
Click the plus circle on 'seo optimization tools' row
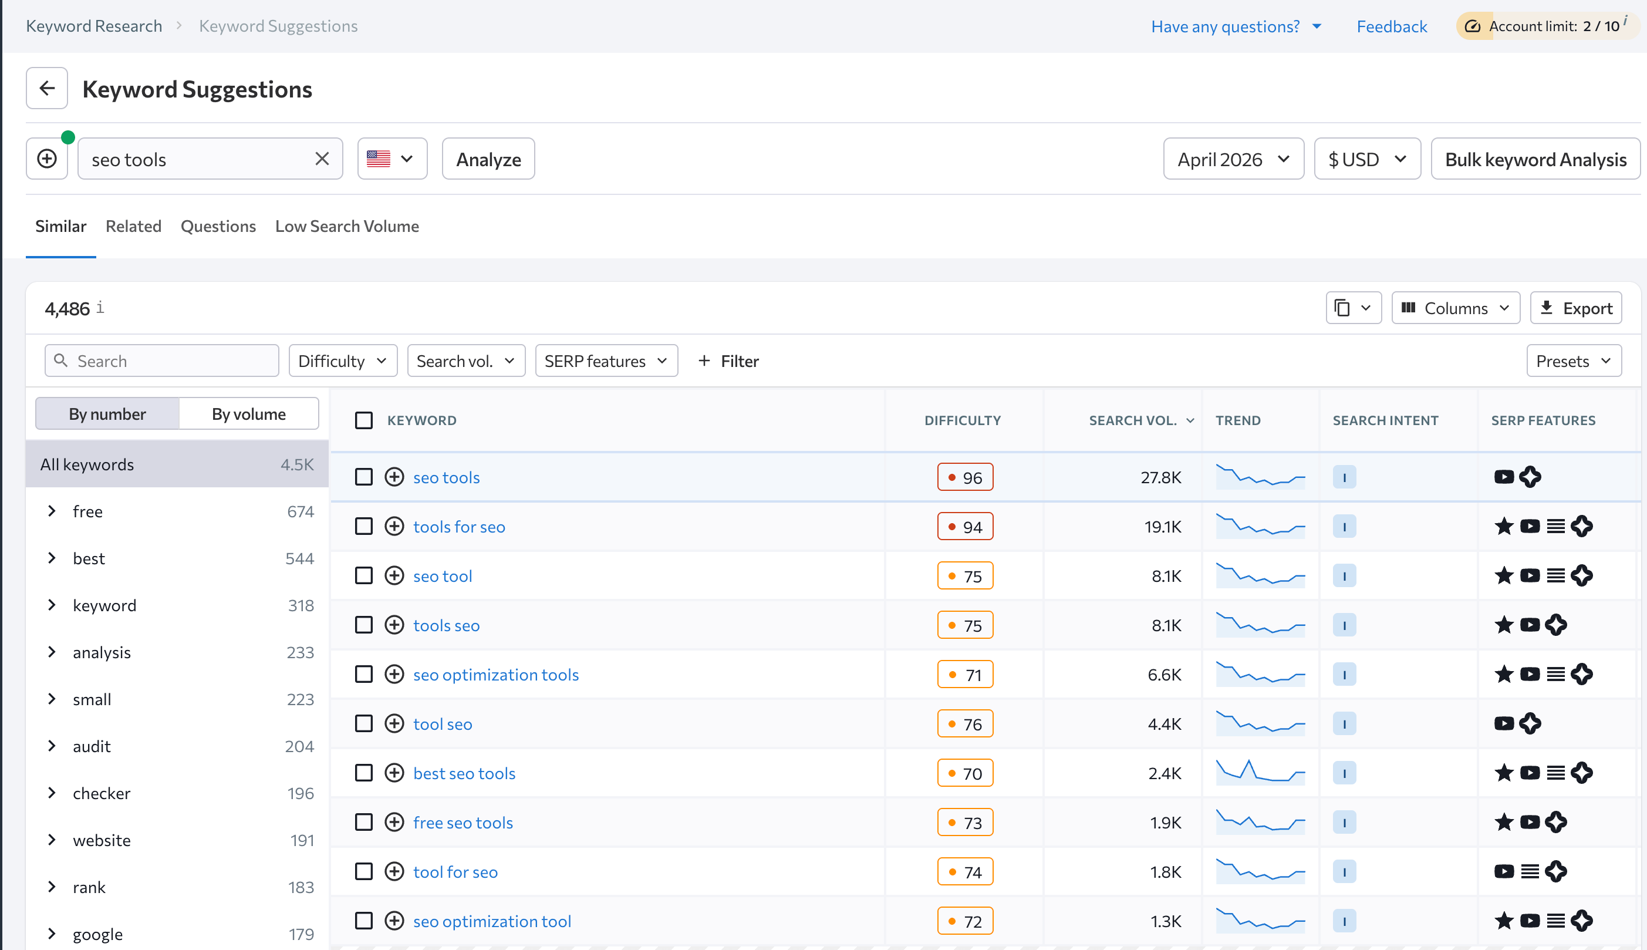coord(394,674)
